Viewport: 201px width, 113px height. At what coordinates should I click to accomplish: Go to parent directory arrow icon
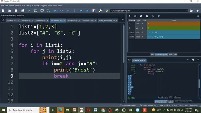pos(198,11)
